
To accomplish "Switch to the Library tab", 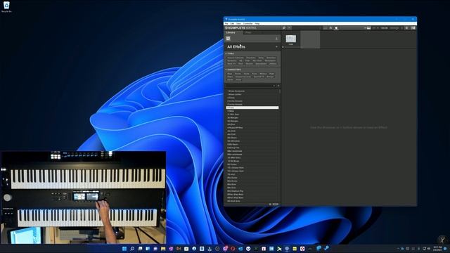I will pyautogui.click(x=231, y=33).
